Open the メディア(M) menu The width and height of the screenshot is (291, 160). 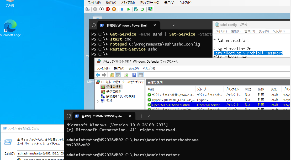128,2
